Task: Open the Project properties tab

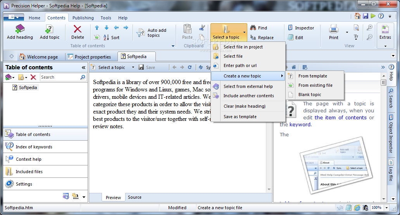Action: (89, 57)
